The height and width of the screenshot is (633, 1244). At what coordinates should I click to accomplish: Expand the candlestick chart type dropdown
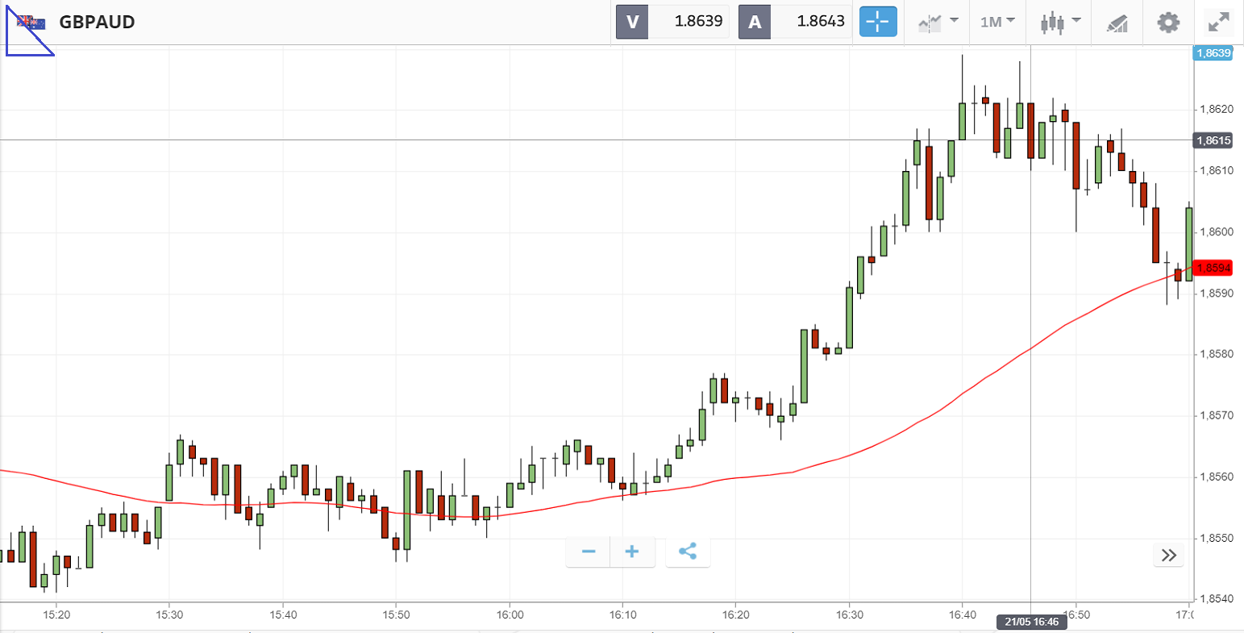[1059, 22]
